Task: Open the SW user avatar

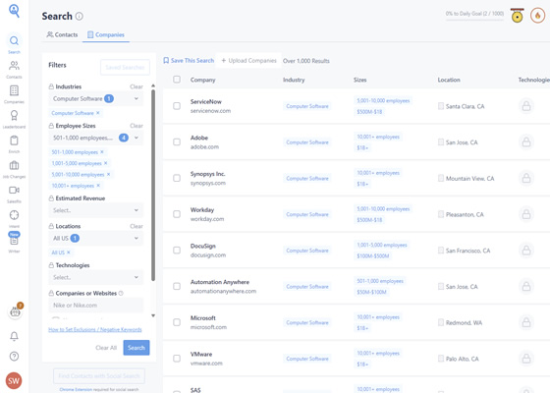Action: click(14, 381)
